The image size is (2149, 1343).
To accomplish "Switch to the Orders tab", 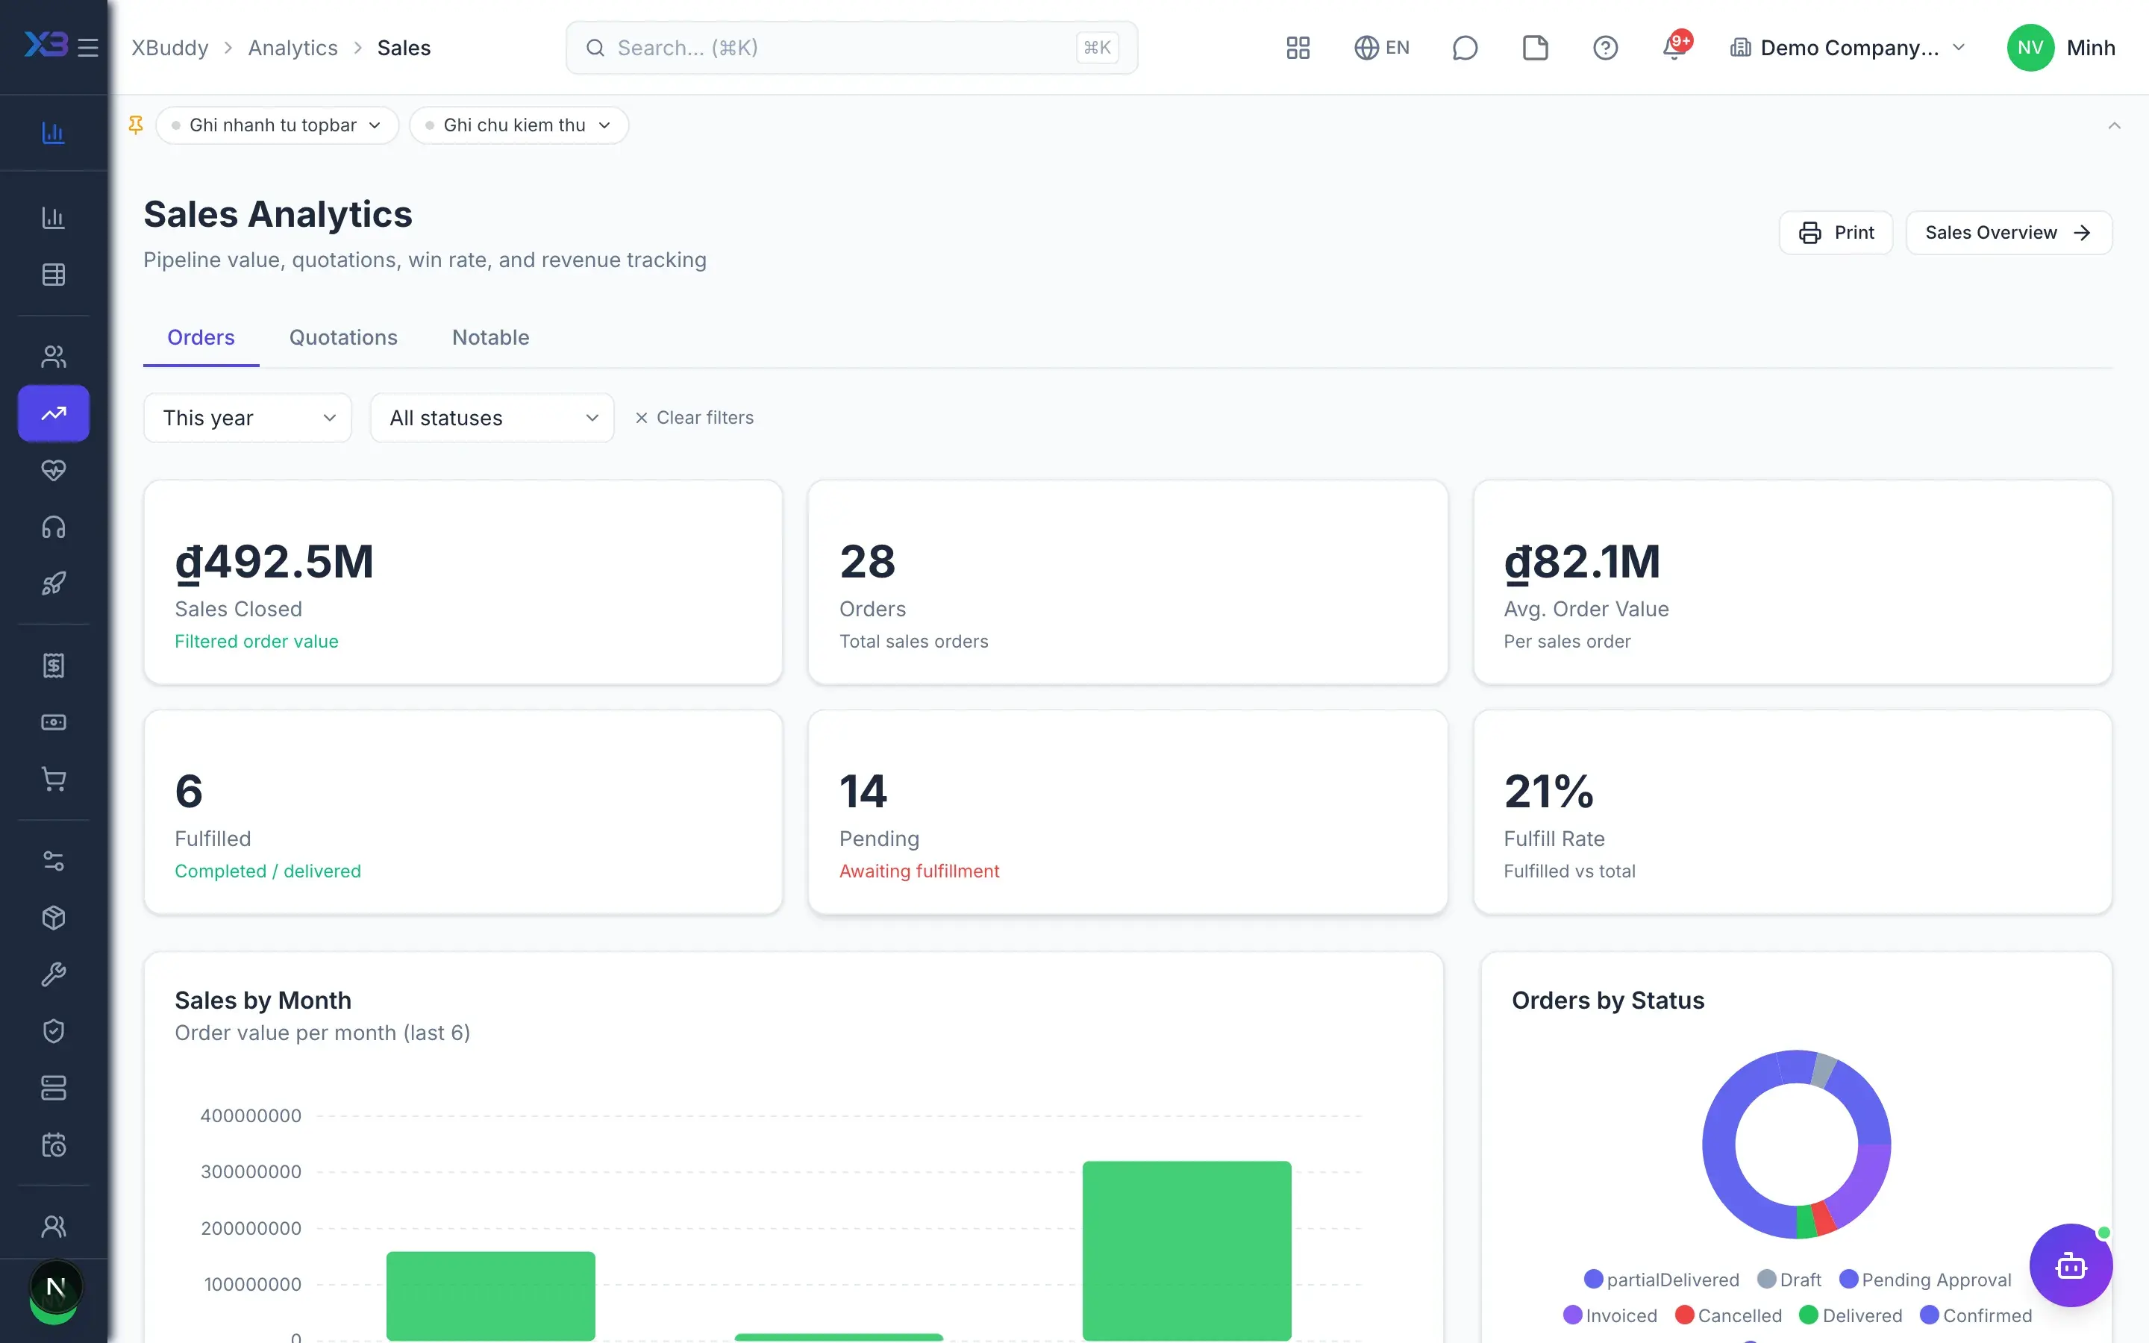I will 201,337.
